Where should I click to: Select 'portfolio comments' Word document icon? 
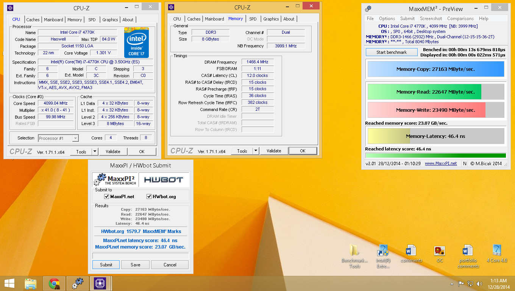pos(468,256)
